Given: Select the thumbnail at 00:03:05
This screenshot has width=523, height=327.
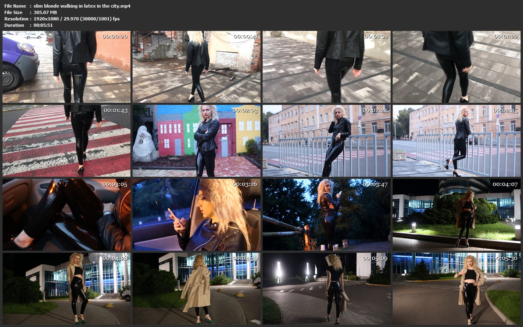Looking at the screenshot, I should tap(66, 215).
